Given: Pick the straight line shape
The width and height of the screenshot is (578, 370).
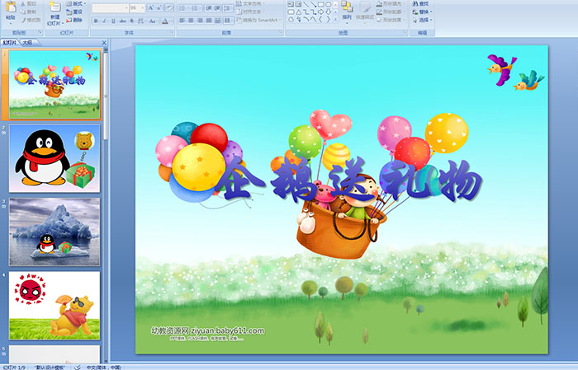Looking at the screenshot, I should click(306, 4).
